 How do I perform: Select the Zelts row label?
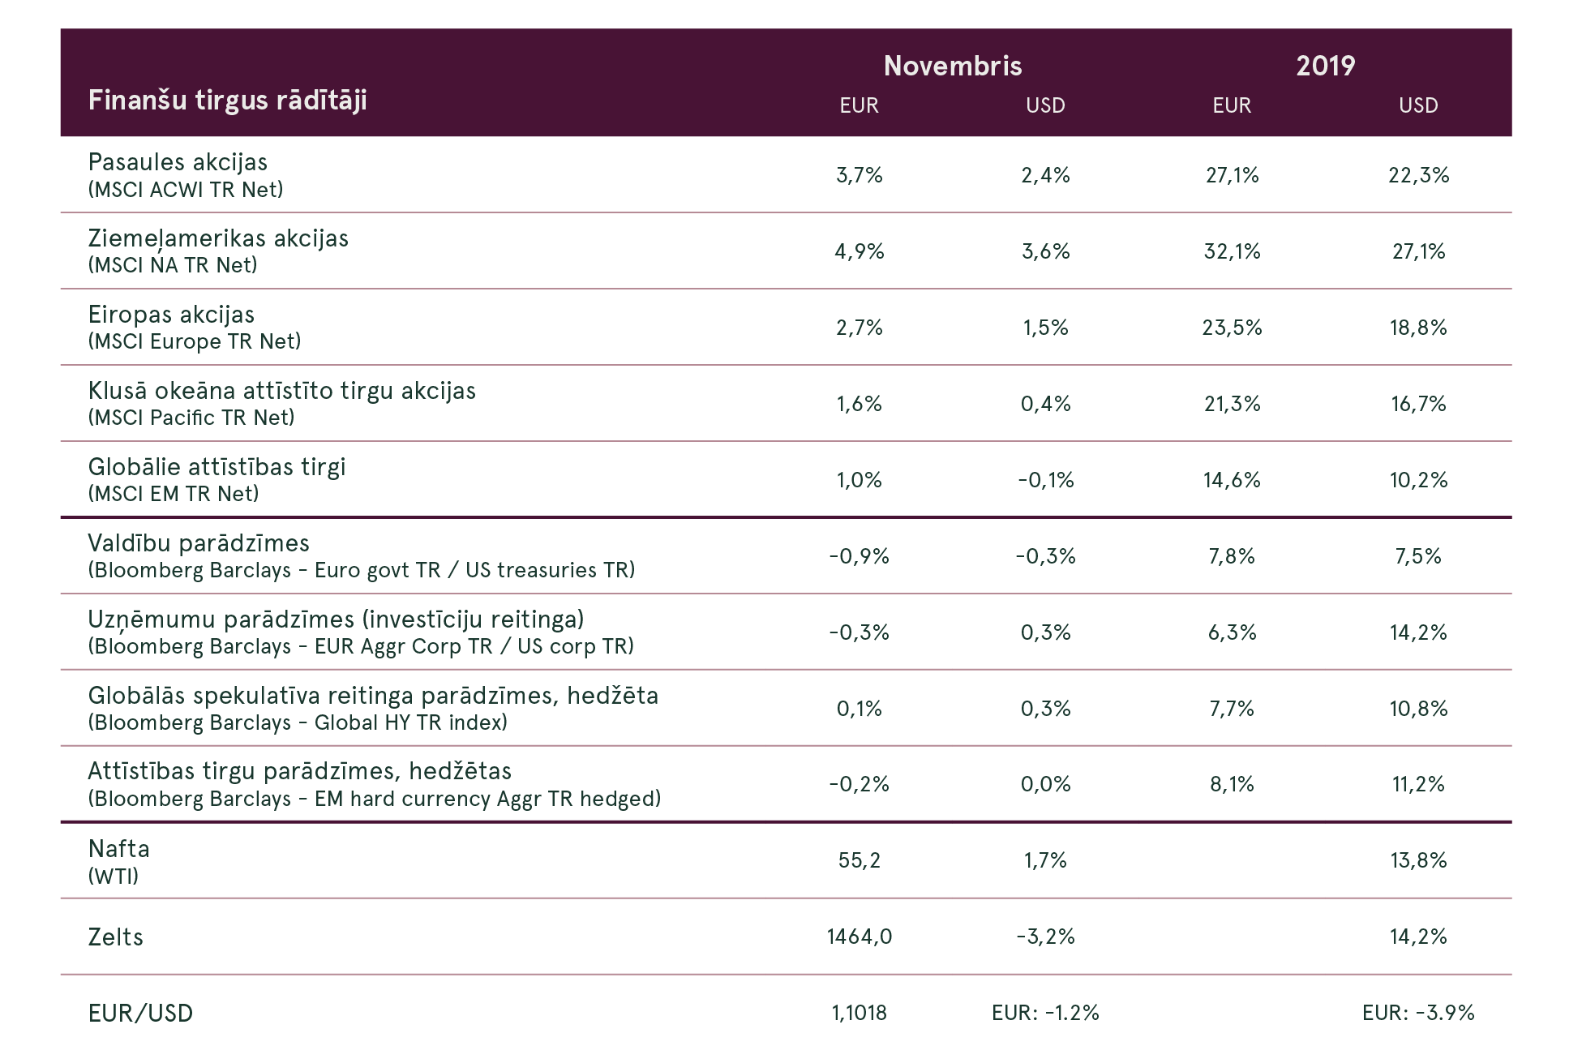click(115, 937)
